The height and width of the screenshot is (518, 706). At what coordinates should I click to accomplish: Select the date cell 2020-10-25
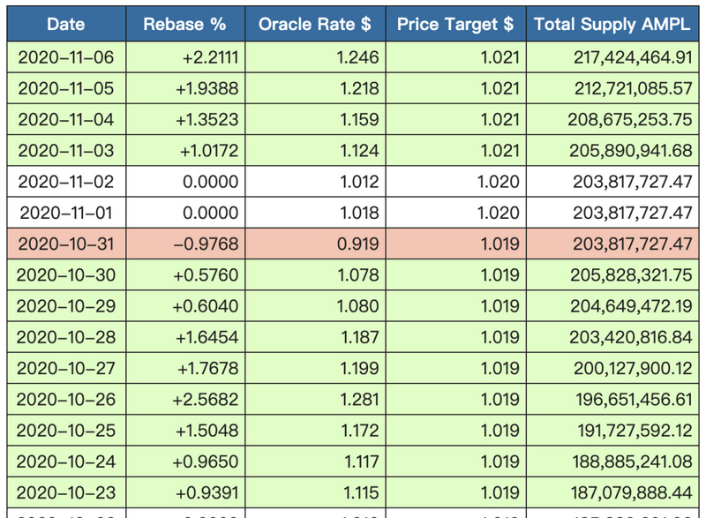[66, 430]
